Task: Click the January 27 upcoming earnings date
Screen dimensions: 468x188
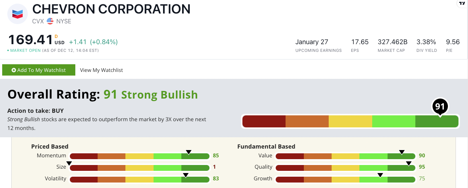Action: 312,42
